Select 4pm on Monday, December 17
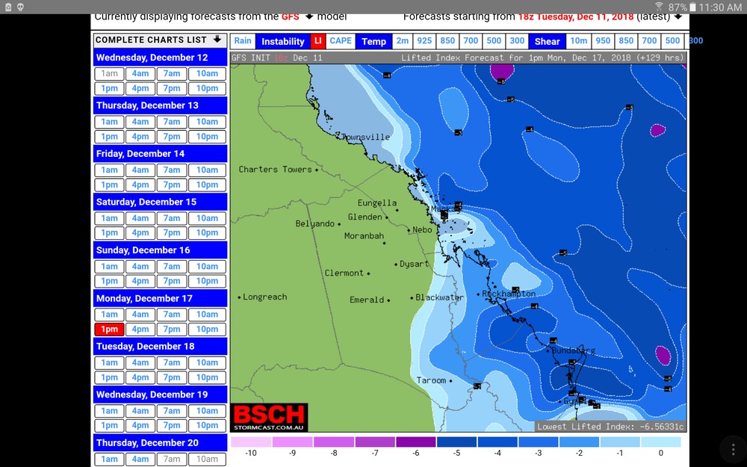 click(x=140, y=330)
